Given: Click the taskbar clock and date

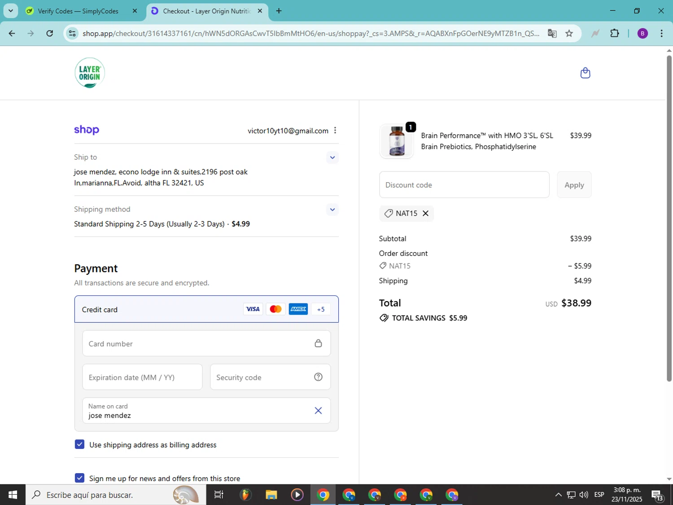Looking at the screenshot, I should click(x=626, y=495).
